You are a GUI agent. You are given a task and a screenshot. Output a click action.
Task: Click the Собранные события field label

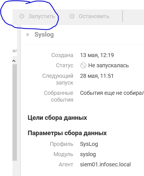(59, 96)
